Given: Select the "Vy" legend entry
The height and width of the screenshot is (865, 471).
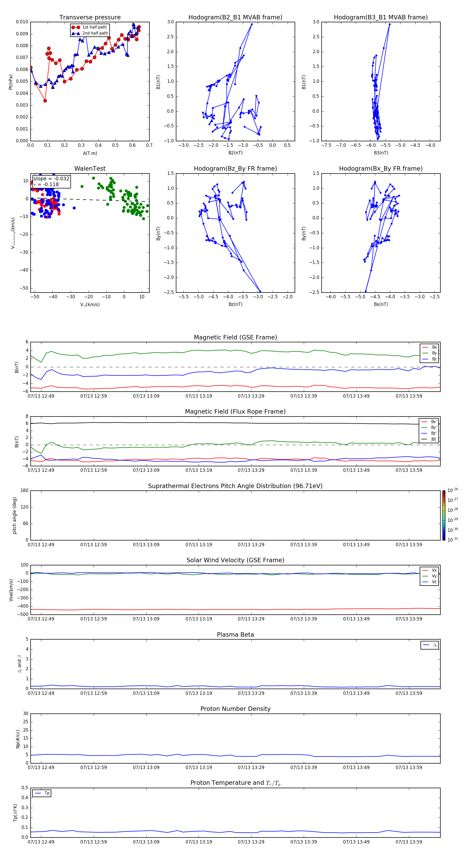Looking at the screenshot, I should (429, 576).
